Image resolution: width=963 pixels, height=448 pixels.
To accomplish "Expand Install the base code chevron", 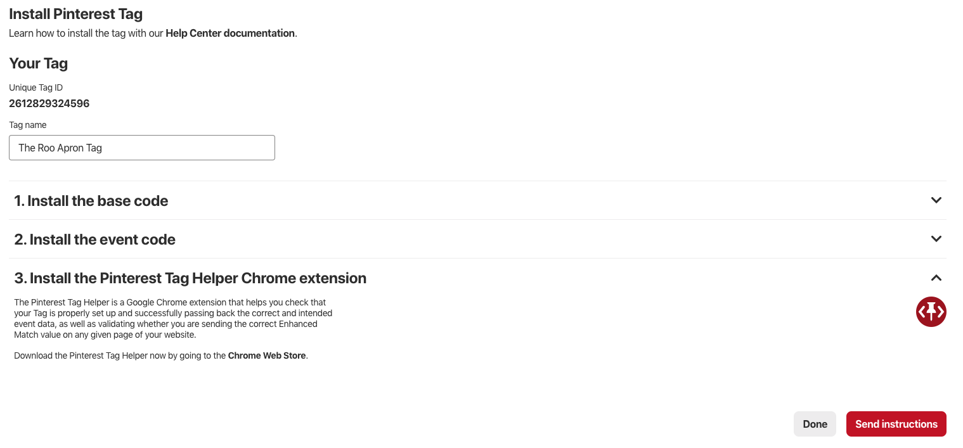I will [936, 200].
